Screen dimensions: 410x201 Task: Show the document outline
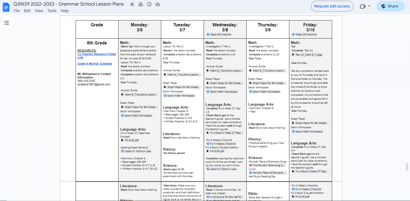(6, 23)
